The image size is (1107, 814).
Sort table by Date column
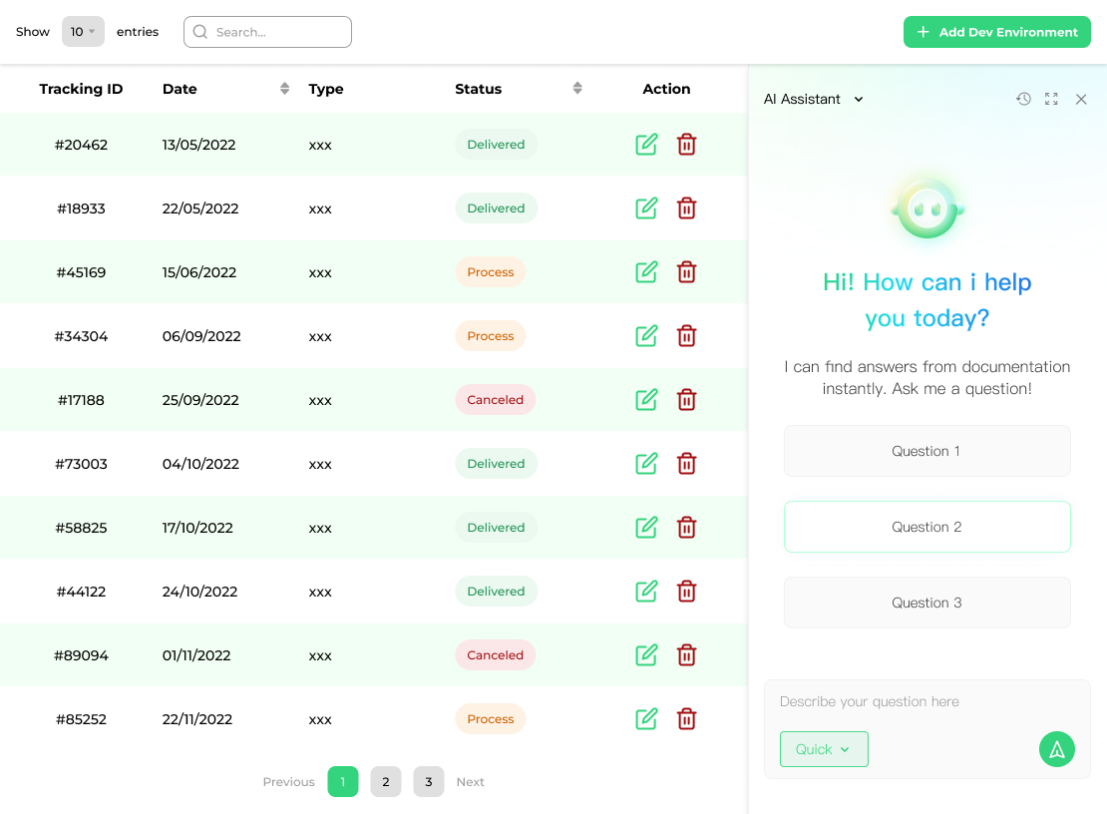[x=284, y=89]
